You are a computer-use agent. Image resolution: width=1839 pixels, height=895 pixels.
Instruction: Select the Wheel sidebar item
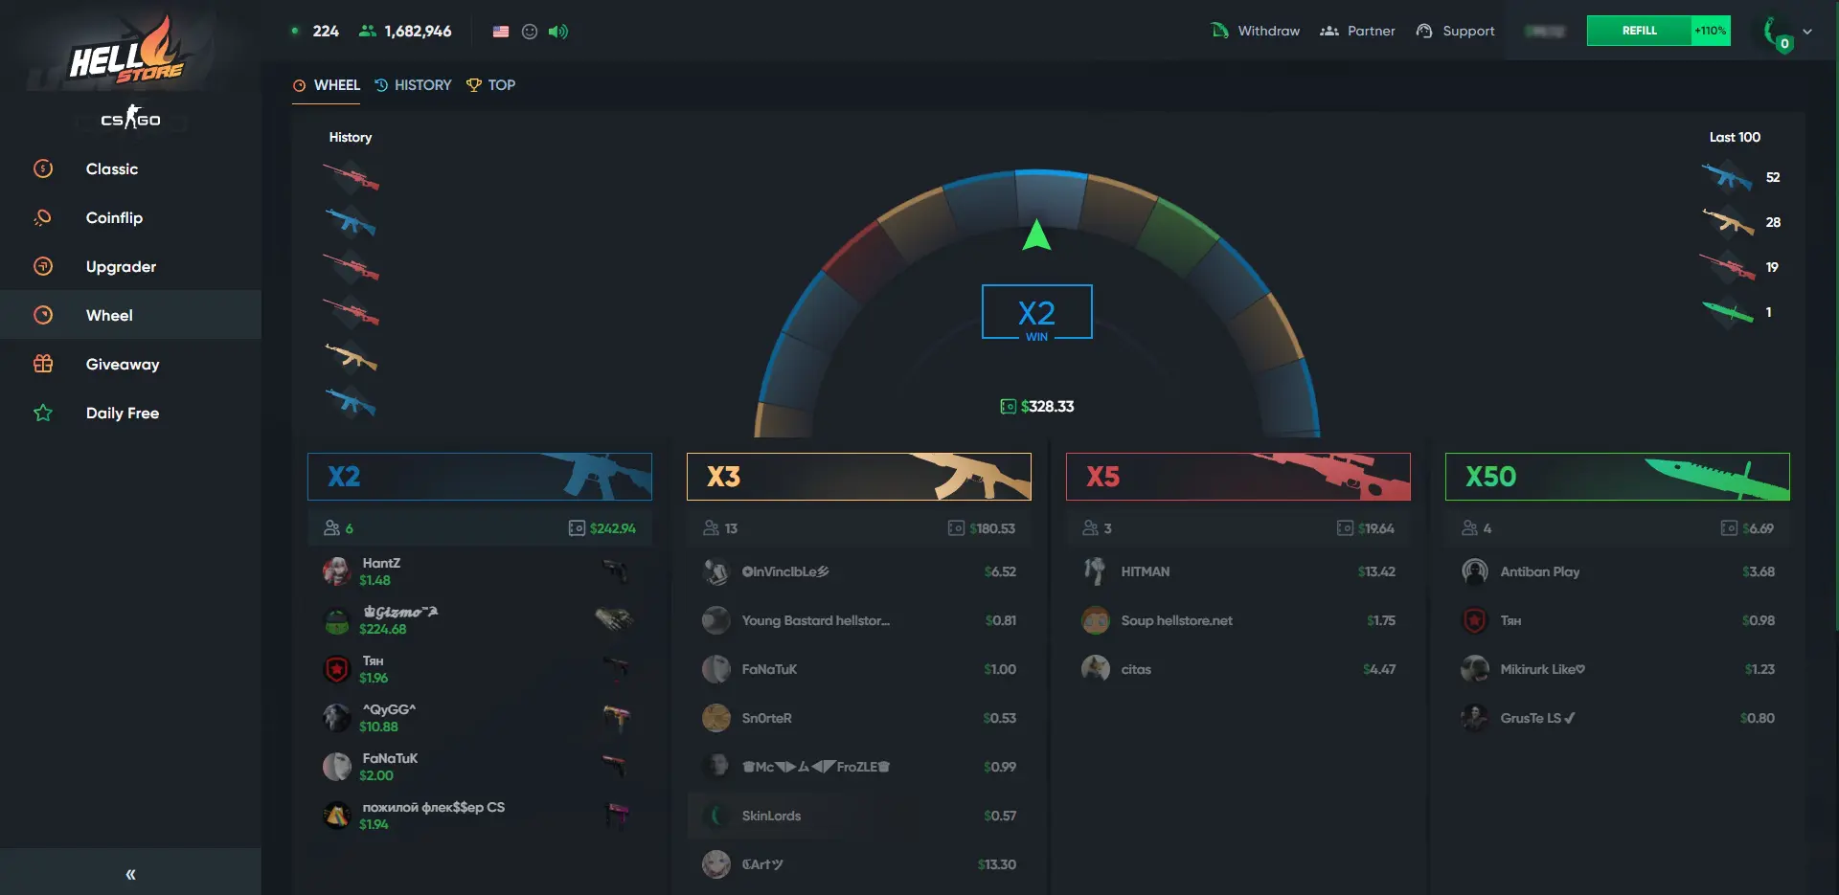click(130, 315)
